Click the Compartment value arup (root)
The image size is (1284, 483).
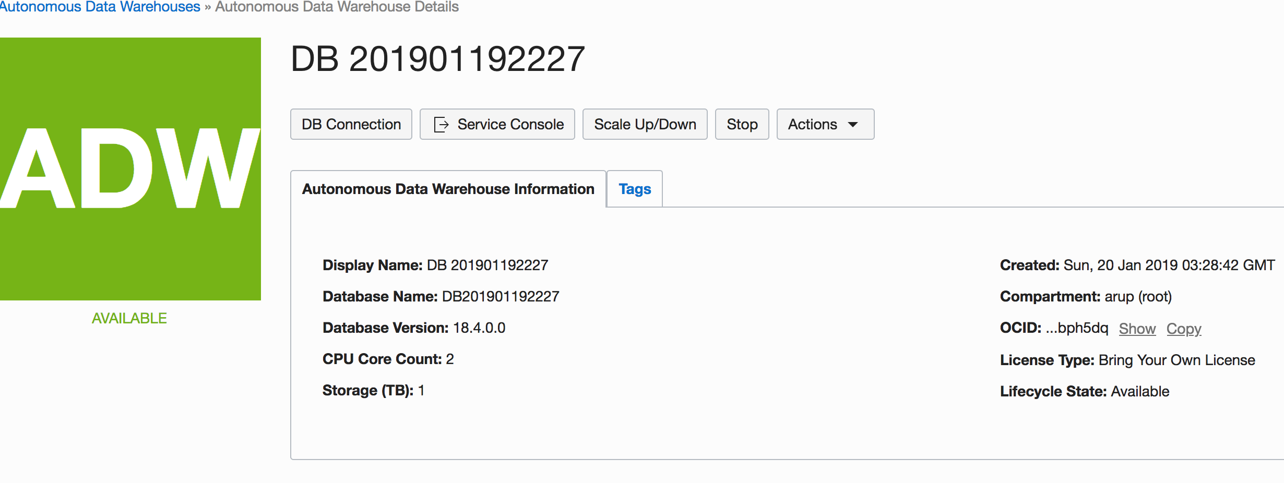(1138, 296)
